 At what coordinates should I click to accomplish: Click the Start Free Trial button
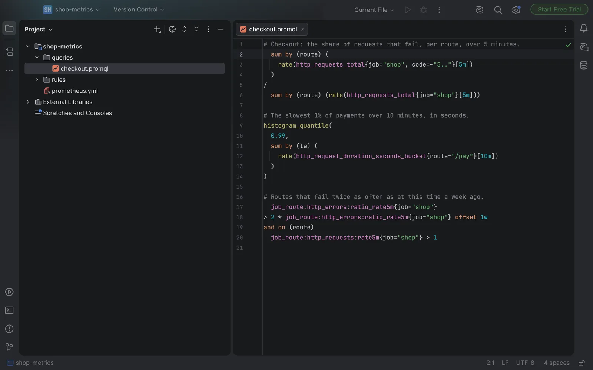tap(559, 10)
